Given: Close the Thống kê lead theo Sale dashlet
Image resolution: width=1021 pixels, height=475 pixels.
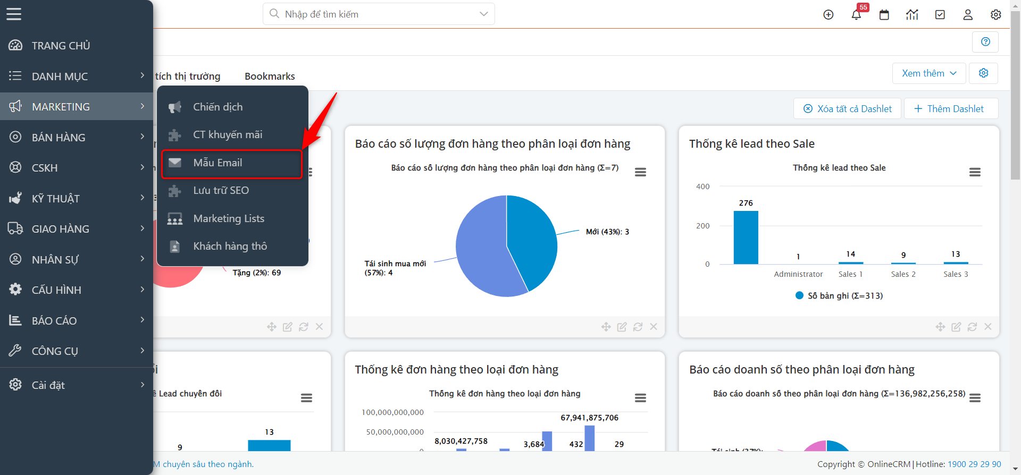Looking at the screenshot, I should pos(988,327).
